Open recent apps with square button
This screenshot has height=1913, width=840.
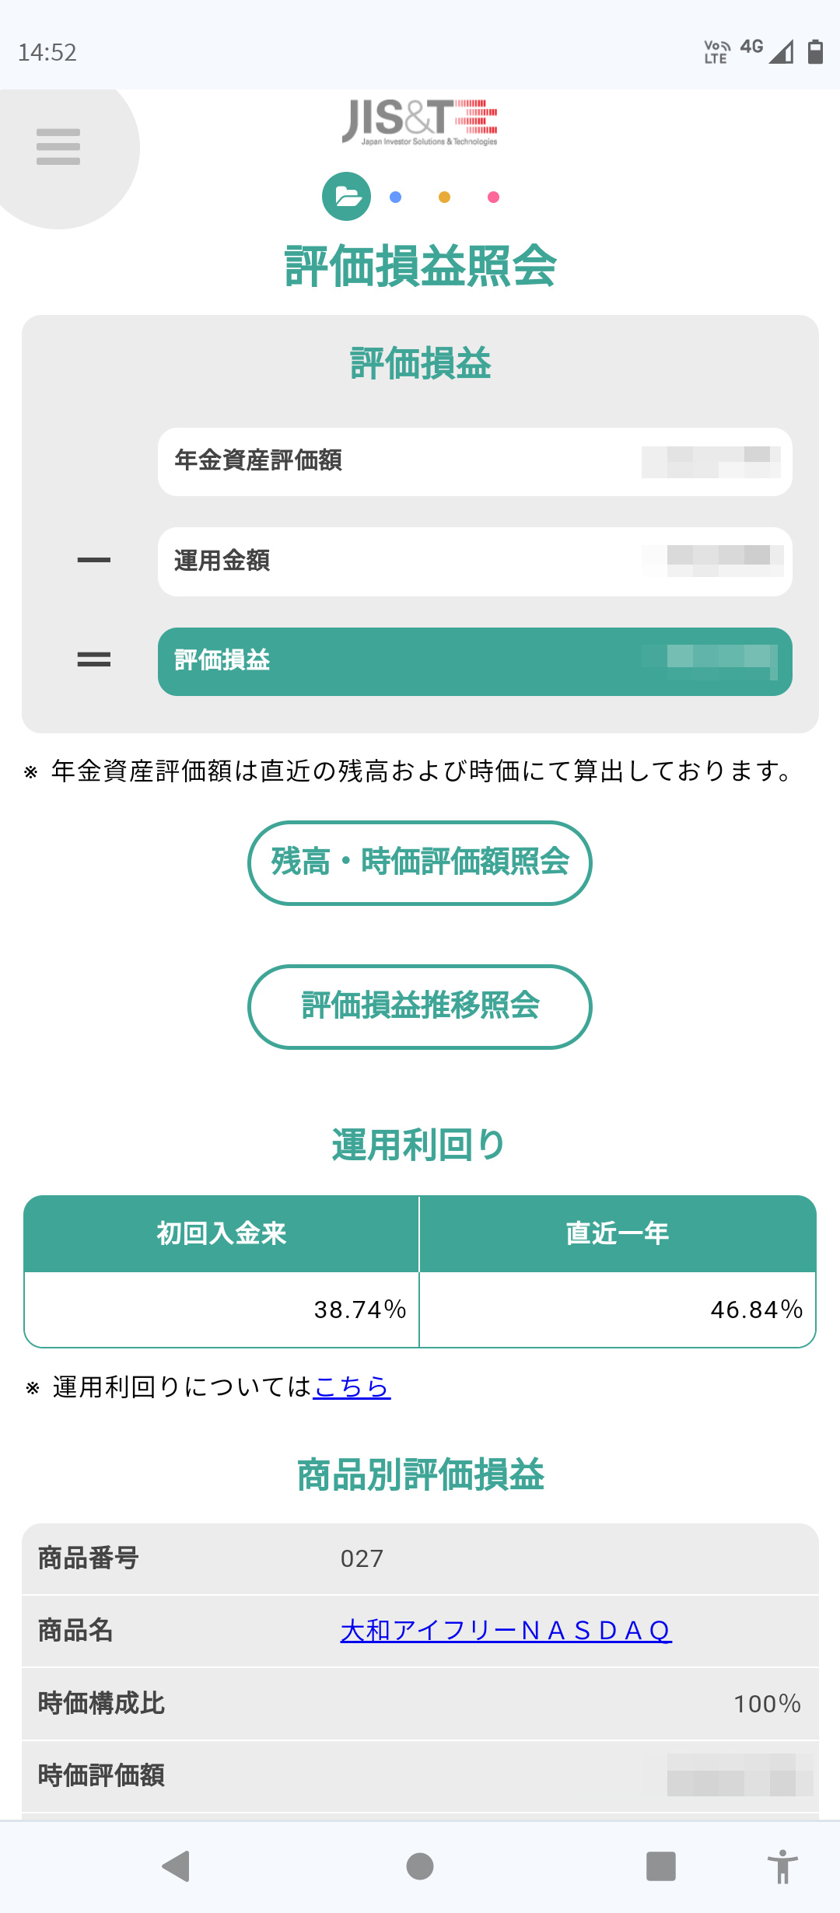pyautogui.click(x=660, y=1866)
